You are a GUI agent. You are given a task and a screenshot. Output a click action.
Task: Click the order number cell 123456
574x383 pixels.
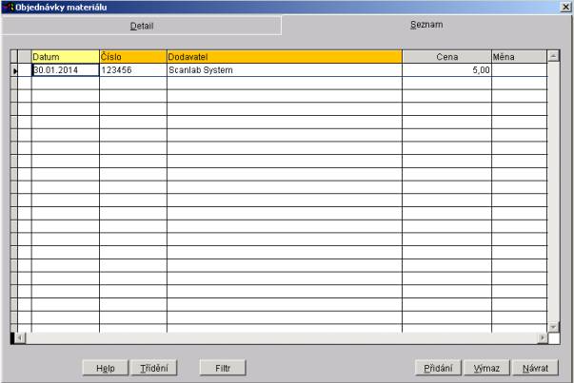pos(132,70)
